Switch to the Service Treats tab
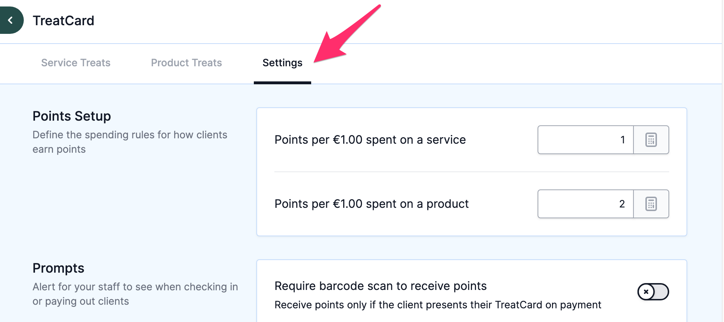This screenshot has width=724, height=322. (76, 63)
